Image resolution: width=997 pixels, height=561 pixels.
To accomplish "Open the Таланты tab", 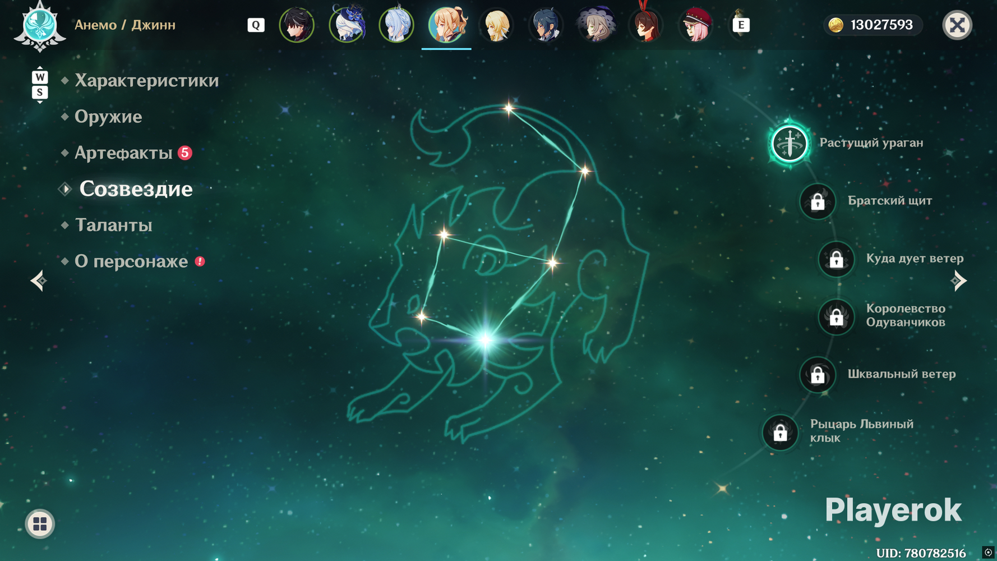I will (x=113, y=225).
